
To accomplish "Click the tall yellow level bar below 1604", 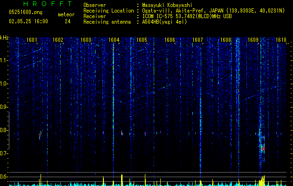I will coord(122,180).
